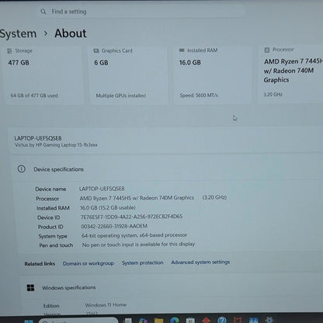
Task: Open System protection link
Action: click(143, 262)
